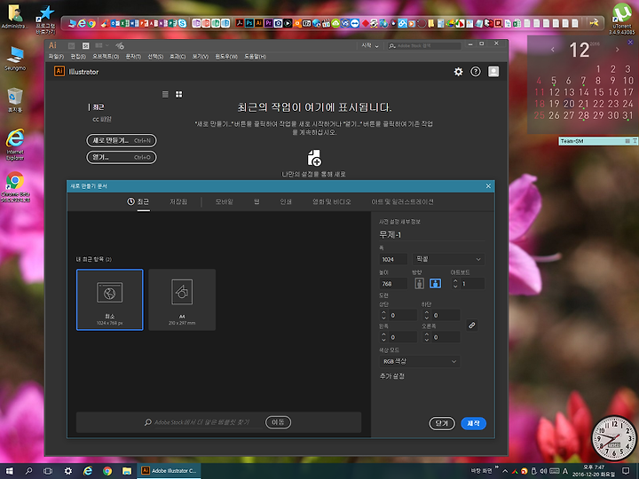This screenshot has height=479, width=639.
Task: Click the 열기 Ctrl+O button
Action: pos(122,157)
